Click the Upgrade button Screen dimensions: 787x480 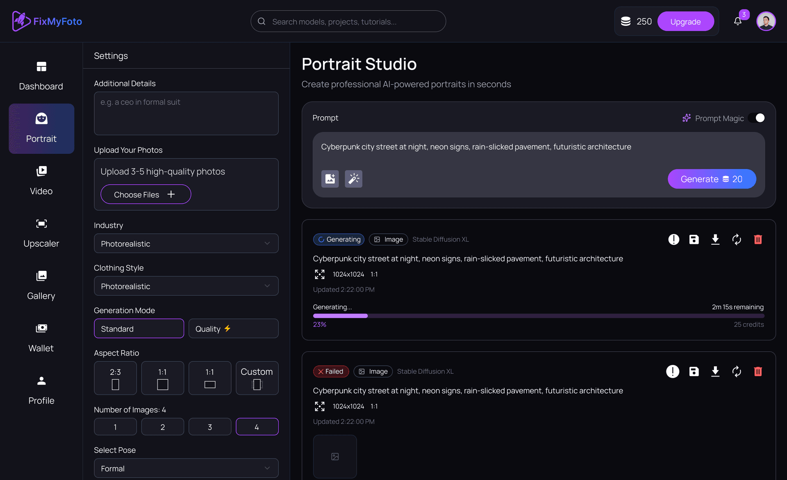point(685,21)
